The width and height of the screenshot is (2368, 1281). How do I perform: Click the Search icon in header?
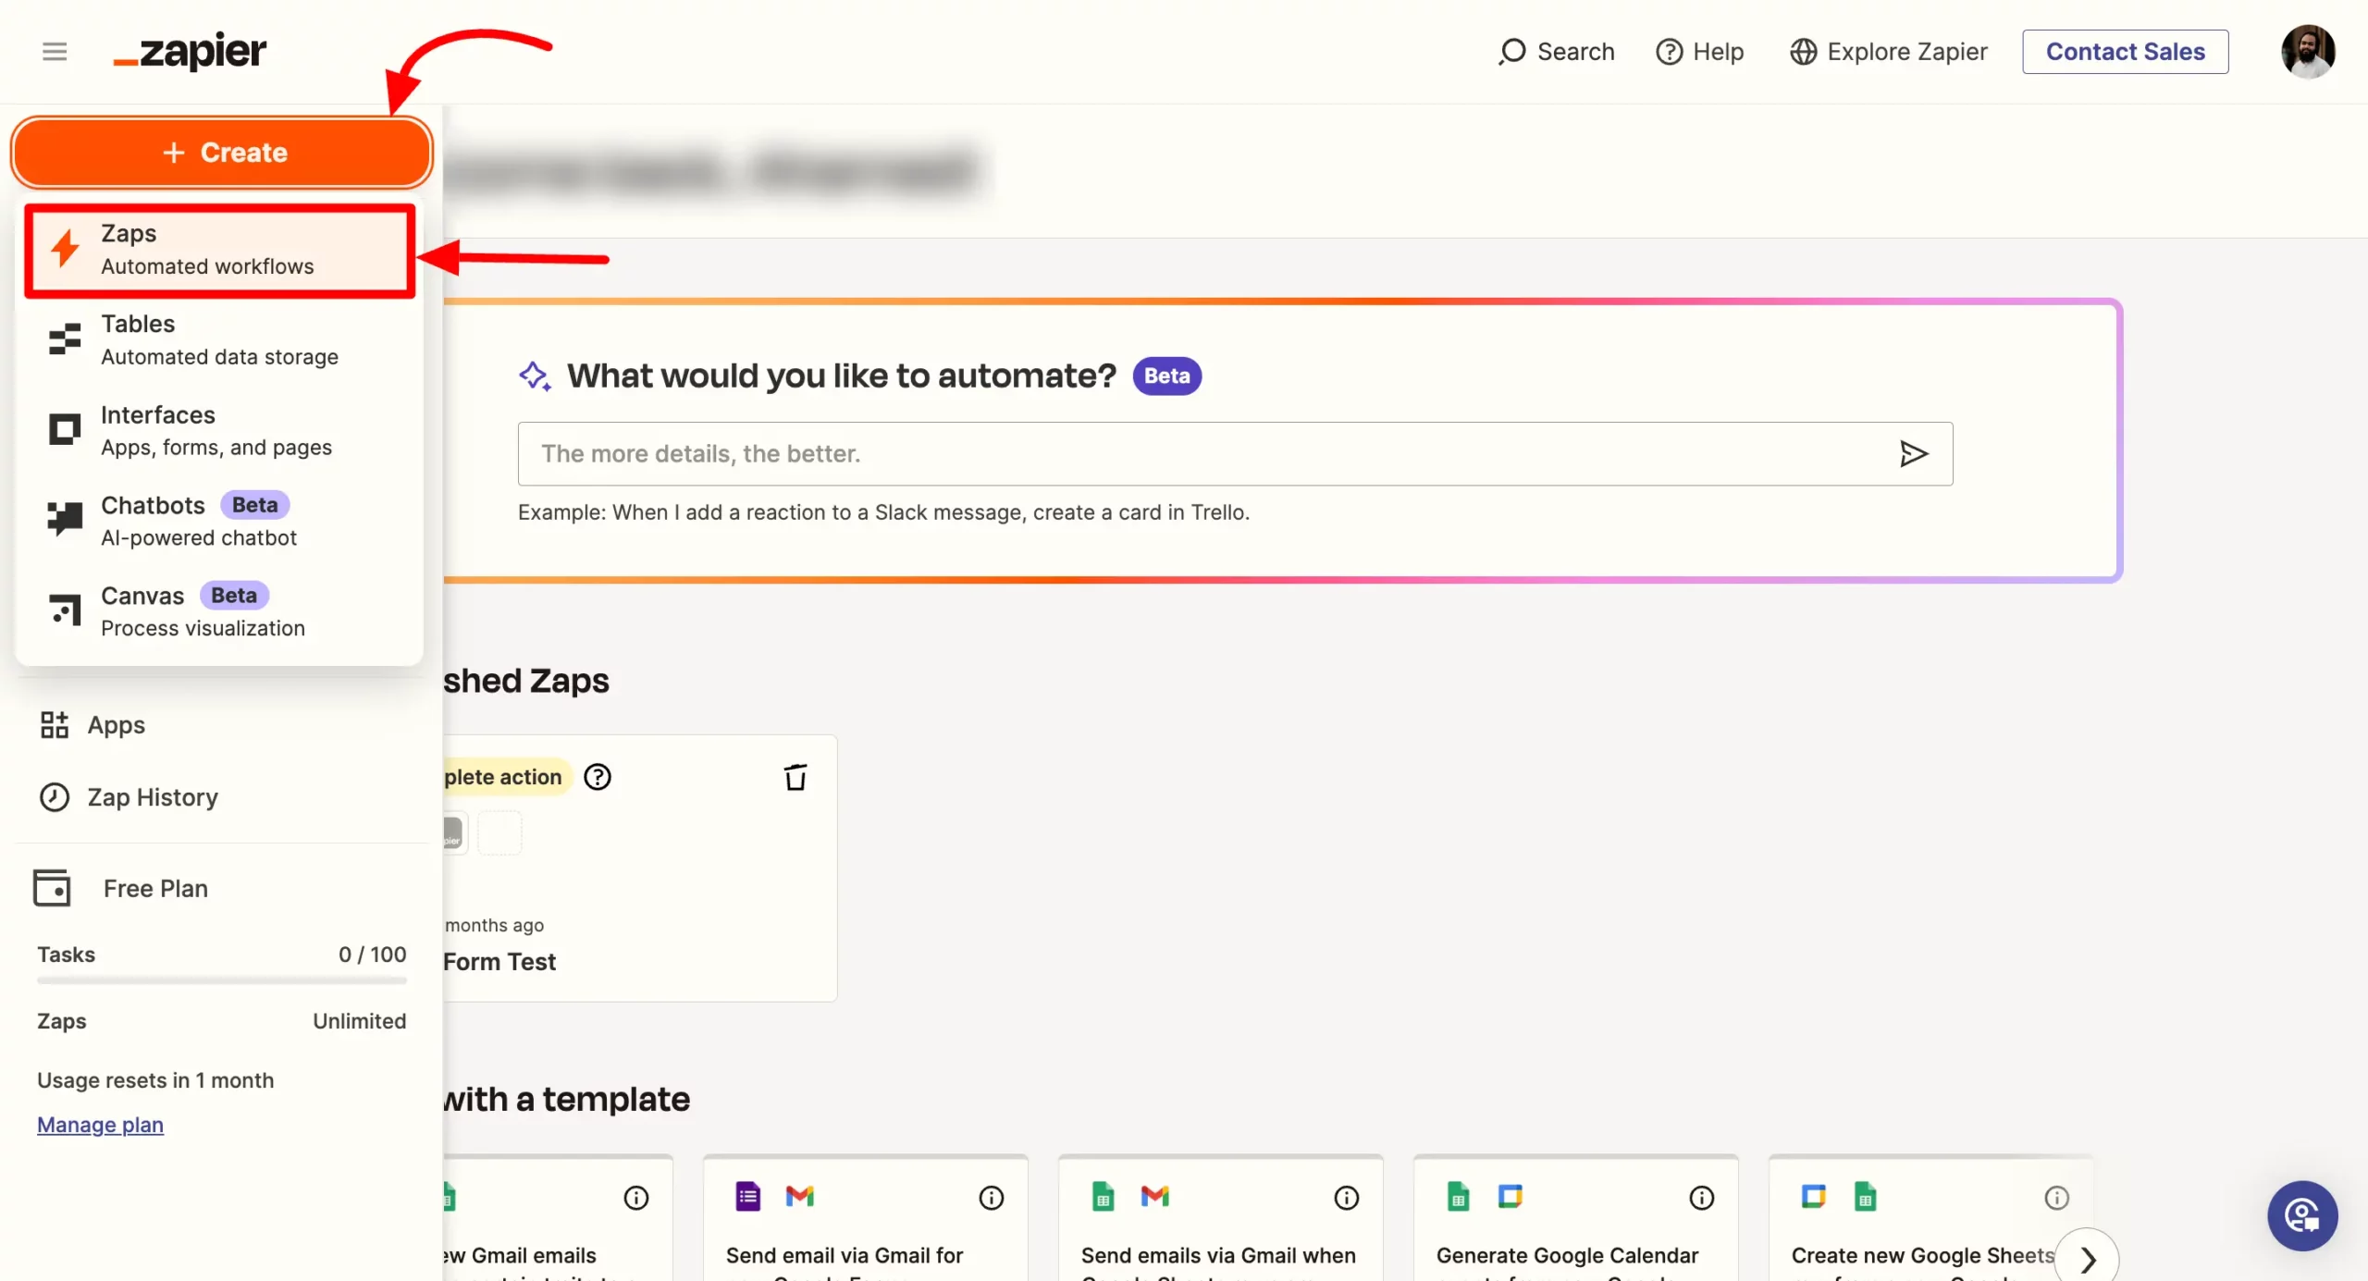[1512, 52]
